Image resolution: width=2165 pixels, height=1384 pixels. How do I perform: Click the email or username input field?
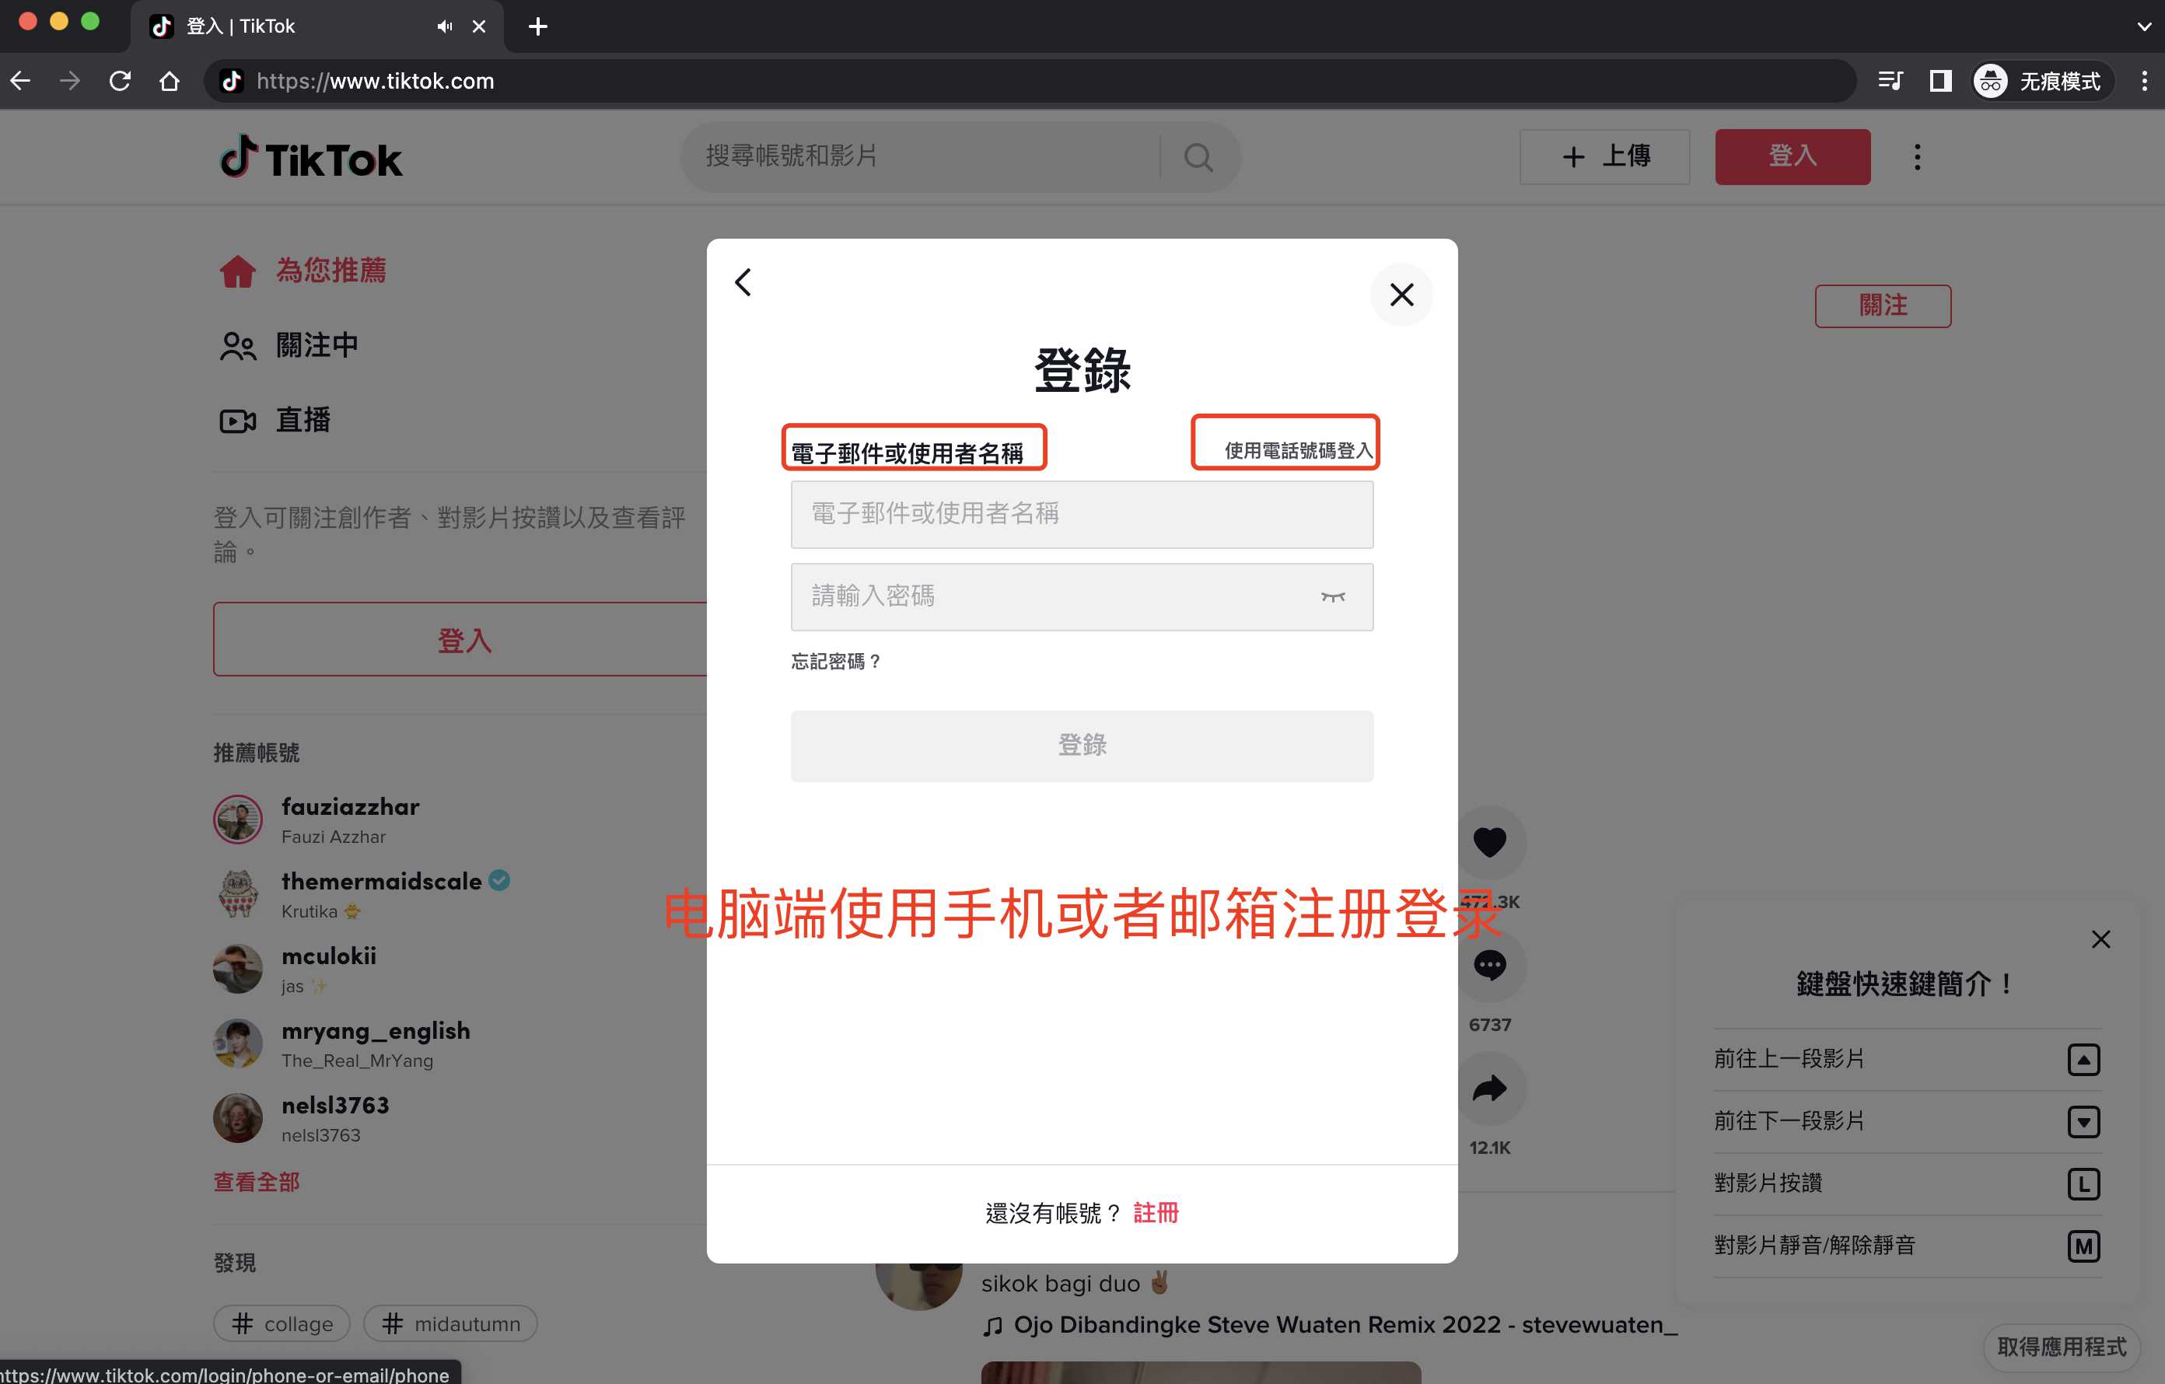[x=1082, y=514]
